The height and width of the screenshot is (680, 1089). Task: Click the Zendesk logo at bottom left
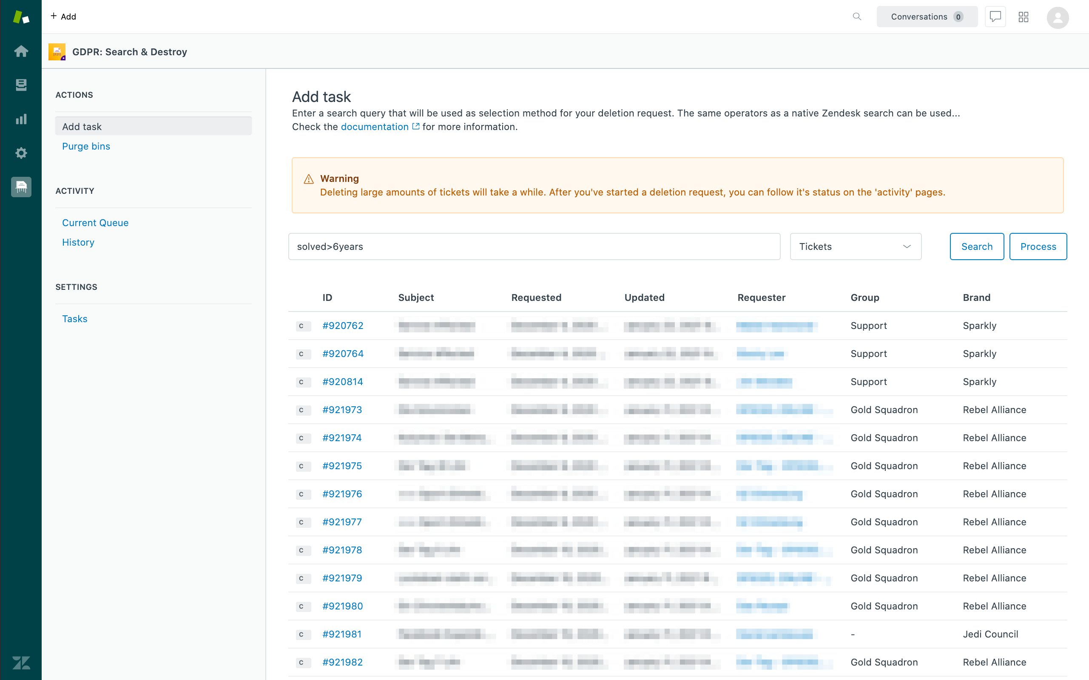click(x=21, y=663)
